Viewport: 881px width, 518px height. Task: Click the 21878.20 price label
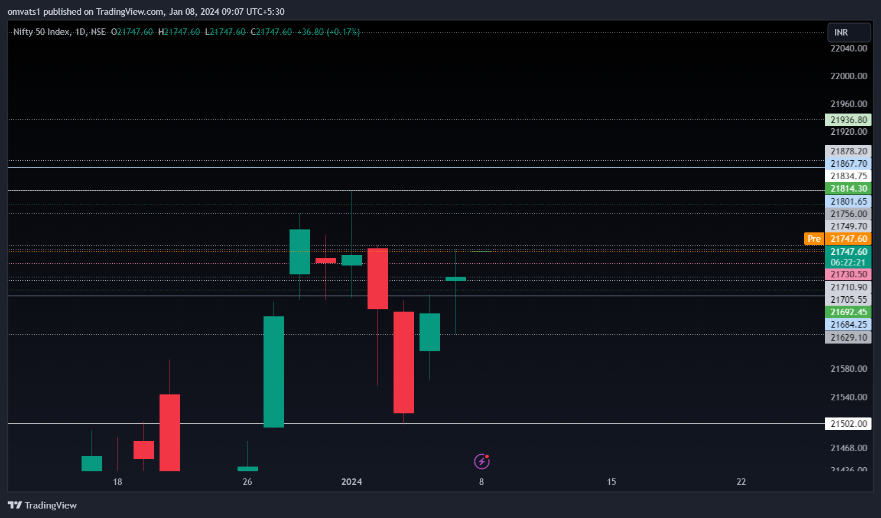[x=848, y=151]
